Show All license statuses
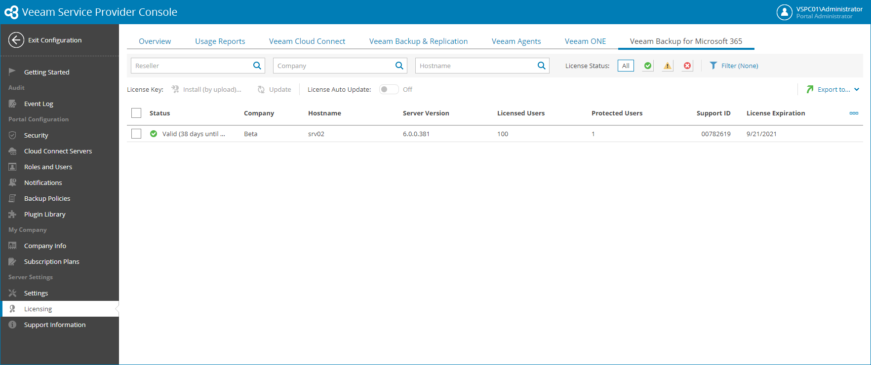Screen dimensions: 871x365 pyautogui.click(x=626, y=66)
